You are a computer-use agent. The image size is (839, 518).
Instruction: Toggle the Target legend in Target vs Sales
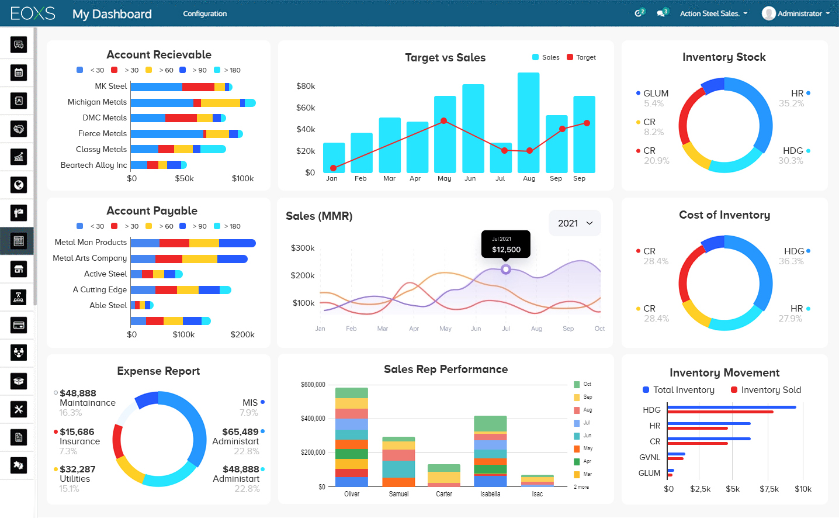click(581, 57)
